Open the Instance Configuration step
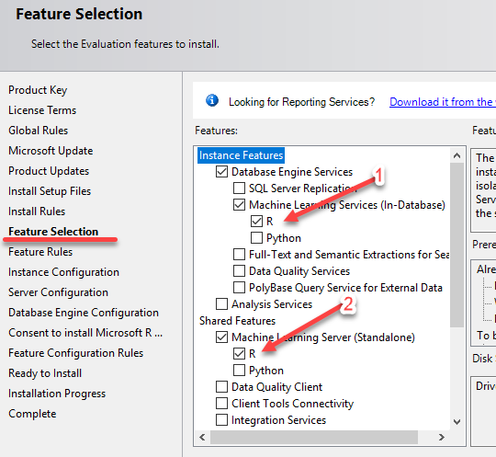The image size is (496, 457). tap(63, 272)
